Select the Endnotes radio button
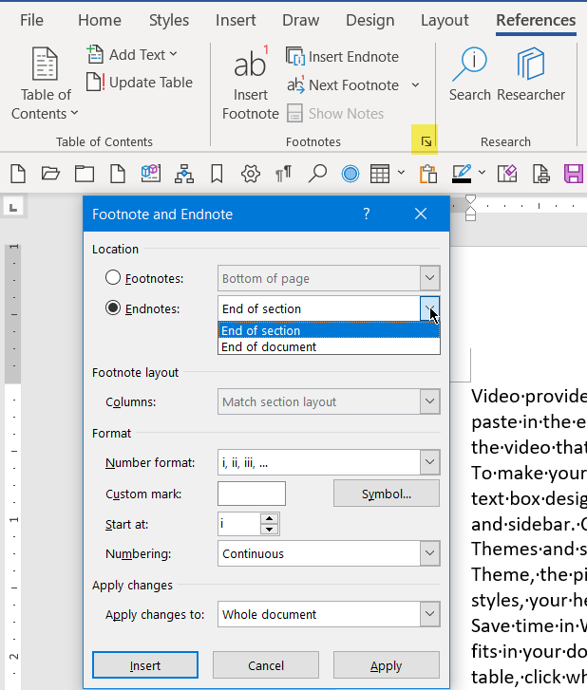The image size is (587, 690). (113, 308)
